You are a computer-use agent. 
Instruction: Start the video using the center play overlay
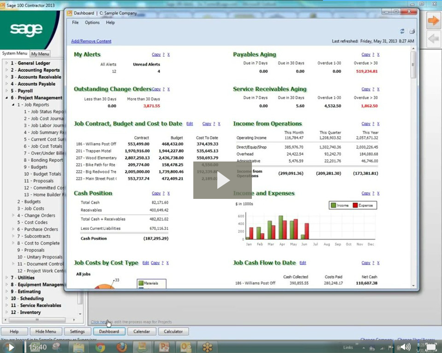point(222,180)
